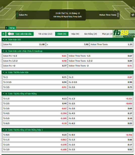Star the Cược Tài/Xỉu toàn trận market
The width and height of the screenshot is (135, 155).
click(x=6, y=72)
